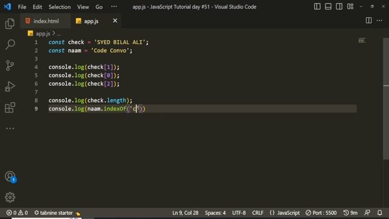Viewport: 389px width, 219px height.
Task: Expand breadcrumb symbol dropdown after app.js
Action: (x=58, y=34)
